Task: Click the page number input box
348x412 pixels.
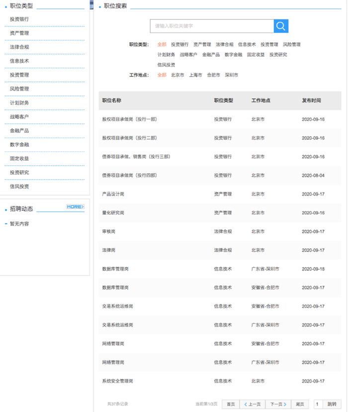Action: (x=318, y=404)
